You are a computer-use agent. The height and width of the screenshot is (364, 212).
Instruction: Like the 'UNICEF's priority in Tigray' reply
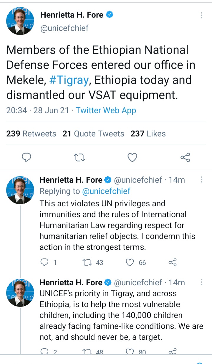click(130, 352)
